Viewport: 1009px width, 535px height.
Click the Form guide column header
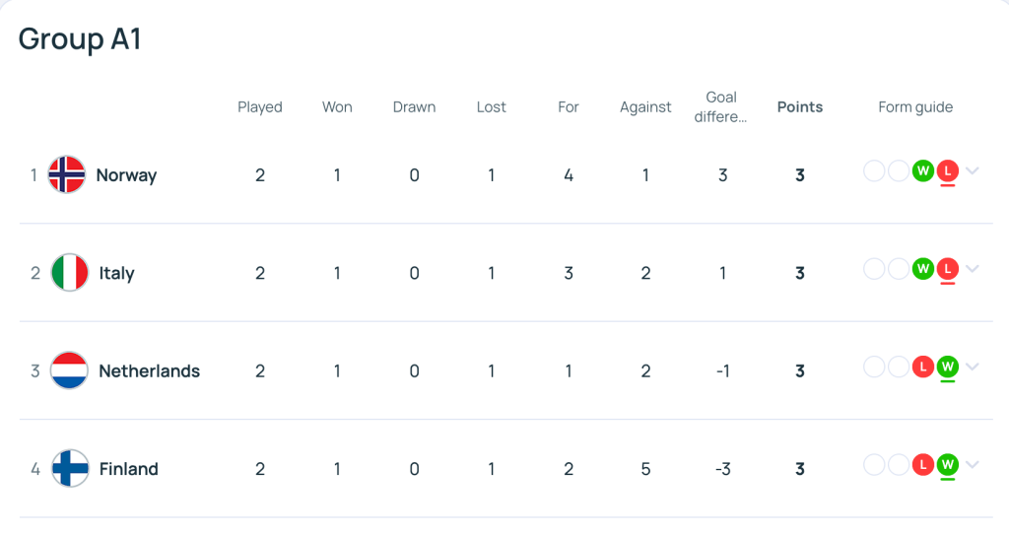point(915,107)
